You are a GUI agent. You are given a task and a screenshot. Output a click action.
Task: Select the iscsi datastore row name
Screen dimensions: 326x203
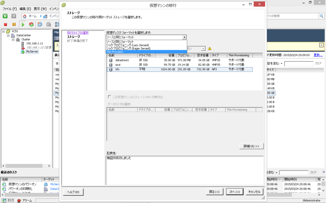pos(118,65)
